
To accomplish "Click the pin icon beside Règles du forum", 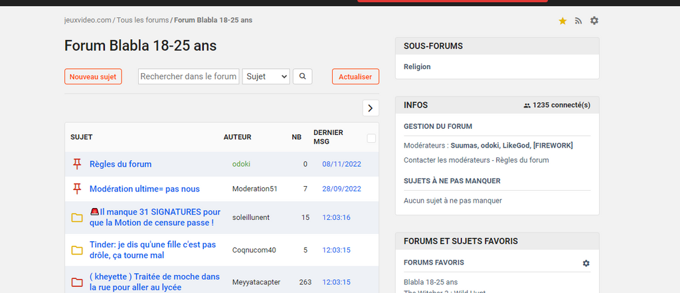I will tap(77, 164).
